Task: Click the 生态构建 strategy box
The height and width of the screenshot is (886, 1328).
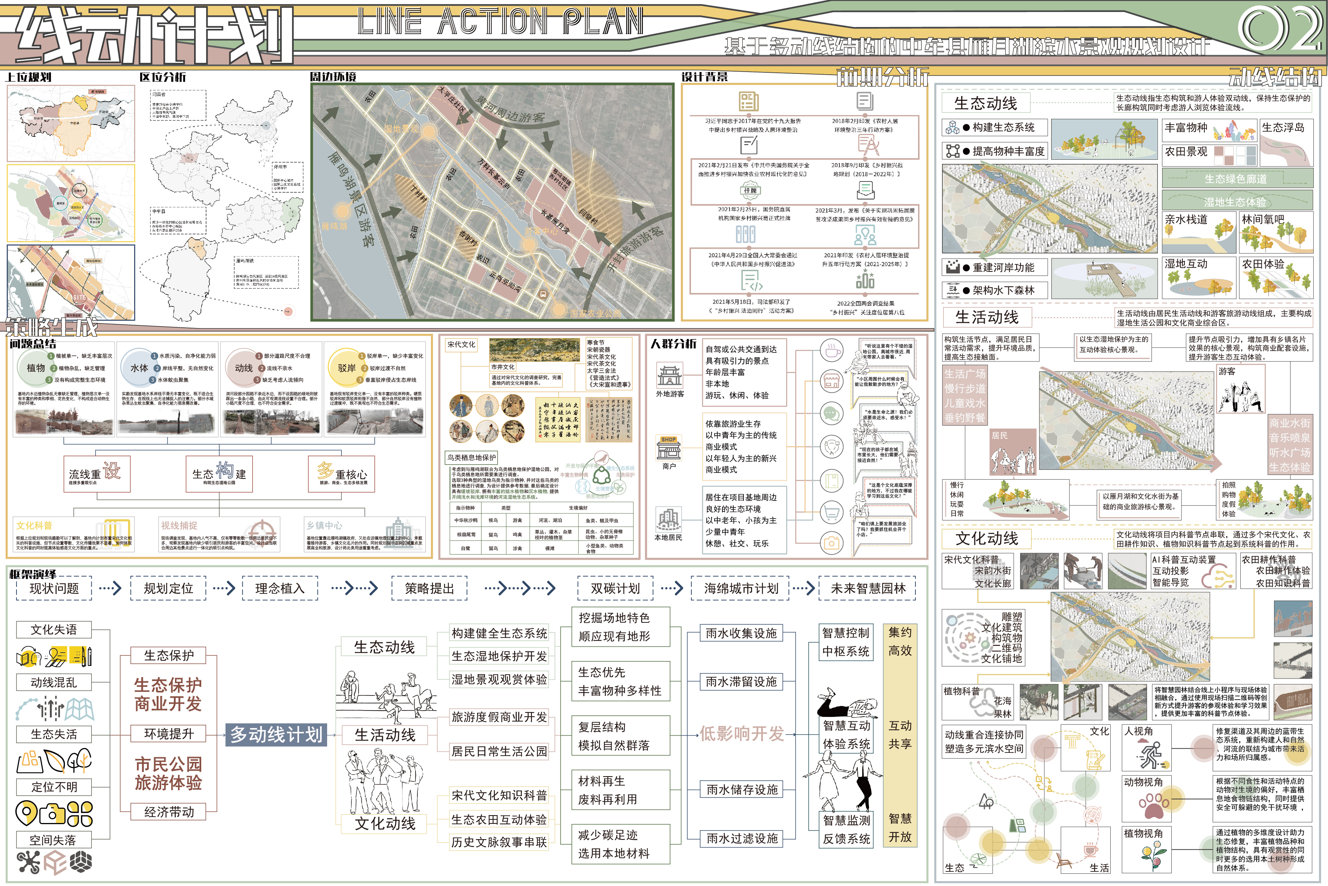Action: pos(219,474)
